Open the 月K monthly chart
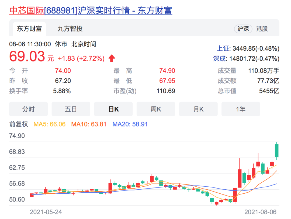Viewport: 291px width, 219px height. [198, 109]
